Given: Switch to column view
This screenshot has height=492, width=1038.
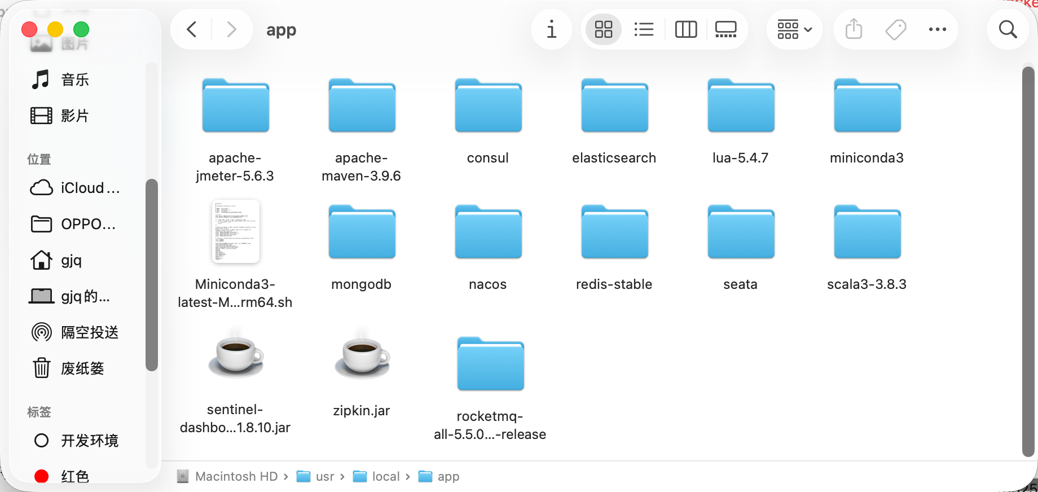Looking at the screenshot, I should [686, 29].
